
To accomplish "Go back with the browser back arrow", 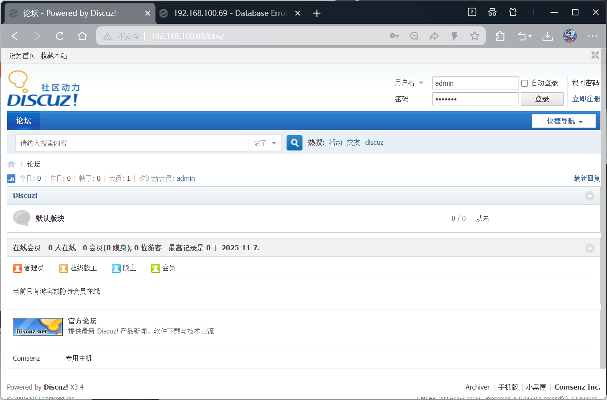I will coord(15,36).
